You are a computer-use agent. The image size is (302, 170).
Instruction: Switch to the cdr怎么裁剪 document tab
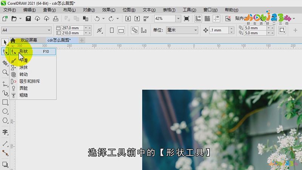click(59, 40)
